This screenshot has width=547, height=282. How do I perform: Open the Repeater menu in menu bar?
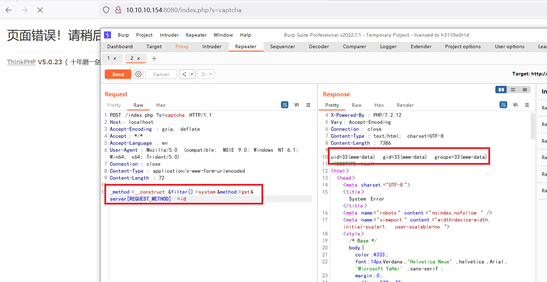(196, 35)
